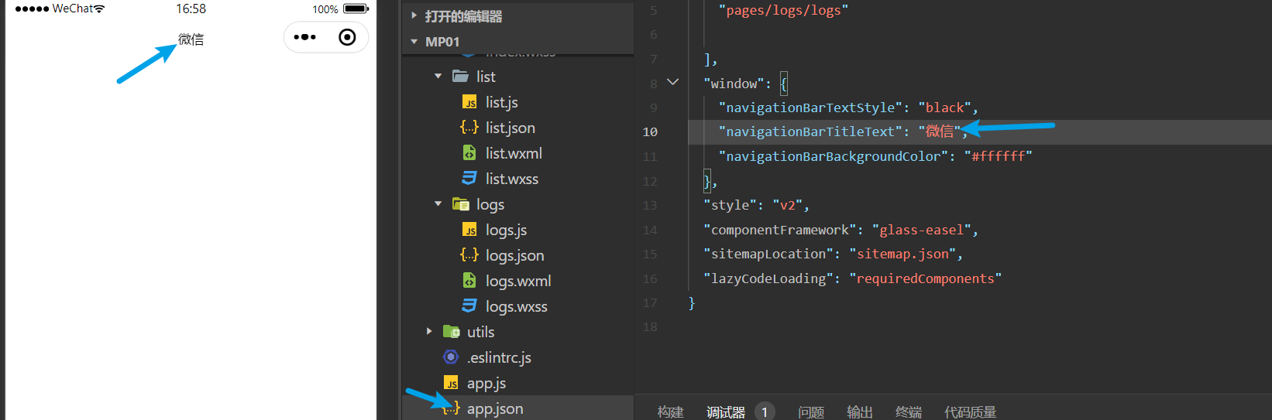Image resolution: width=1272 pixels, height=420 pixels.
Task: Click the app.js JavaScript file icon
Action: 451,383
